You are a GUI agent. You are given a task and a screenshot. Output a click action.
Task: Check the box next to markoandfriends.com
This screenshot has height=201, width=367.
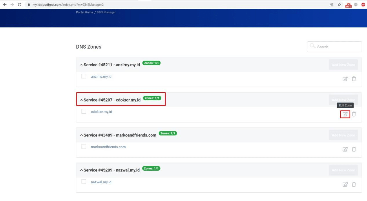(x=83, y=146)
